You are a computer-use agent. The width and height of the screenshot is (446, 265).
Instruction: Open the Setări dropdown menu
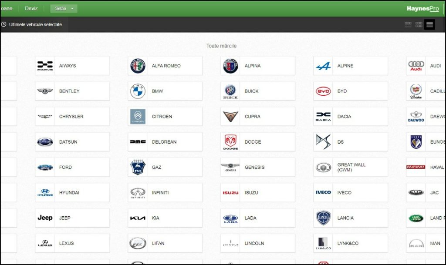coord(64,8)
